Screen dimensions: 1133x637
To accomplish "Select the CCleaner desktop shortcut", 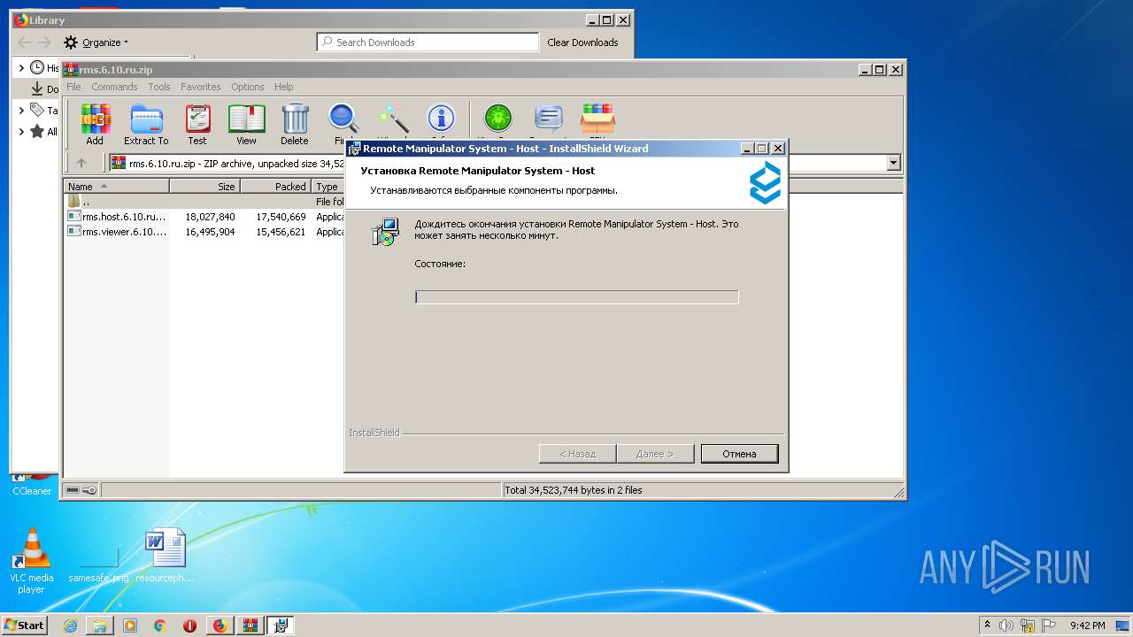I will tap(32, 485).
